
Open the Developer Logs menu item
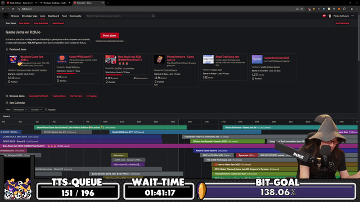pyautogui.click(x=29, y=16)
